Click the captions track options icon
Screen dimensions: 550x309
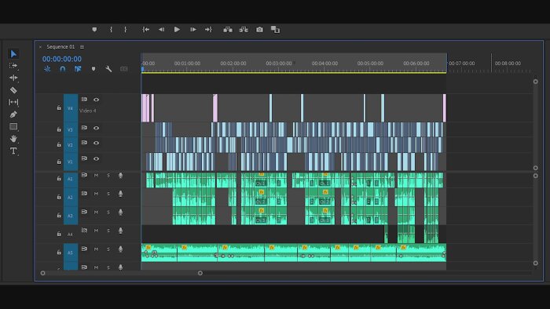pos(124,69)
